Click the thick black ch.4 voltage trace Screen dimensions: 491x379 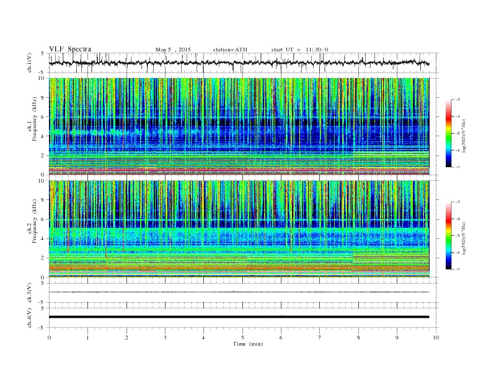239,317
